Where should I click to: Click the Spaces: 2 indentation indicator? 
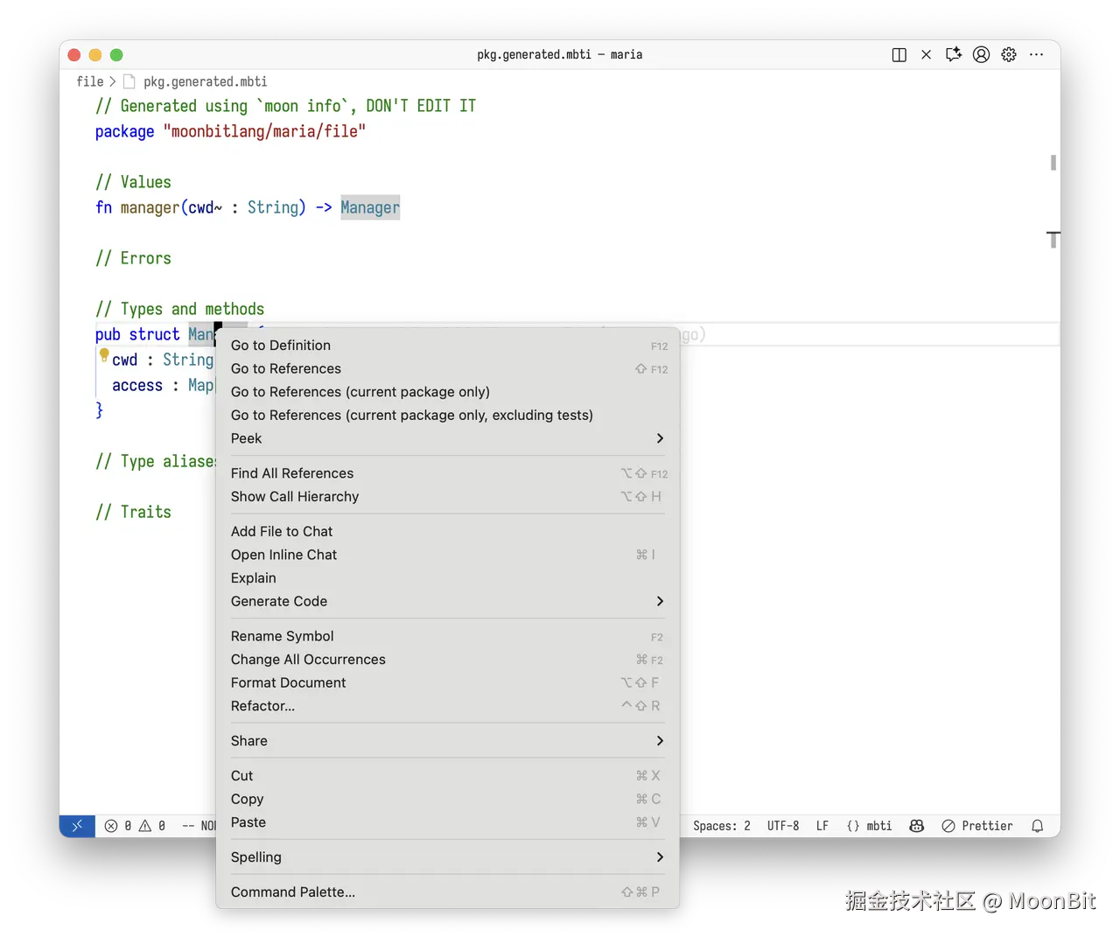[x=722, y=826]
